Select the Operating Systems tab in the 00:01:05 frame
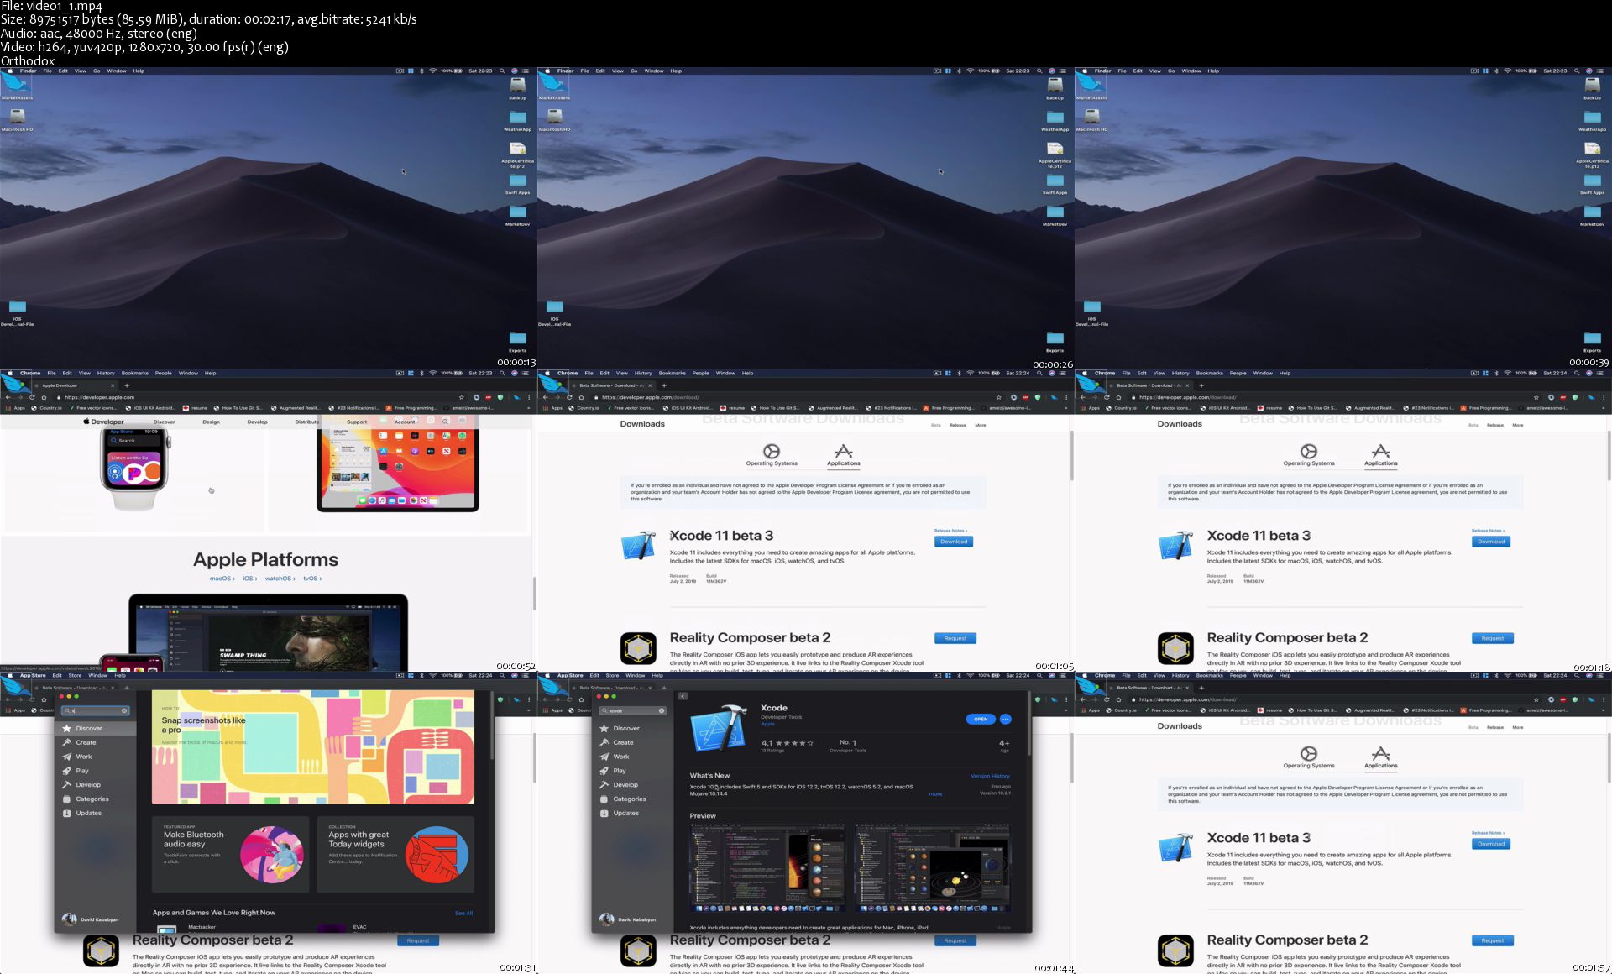The height and width of the screenshot is (974, 1612). (x=772, y=455)
